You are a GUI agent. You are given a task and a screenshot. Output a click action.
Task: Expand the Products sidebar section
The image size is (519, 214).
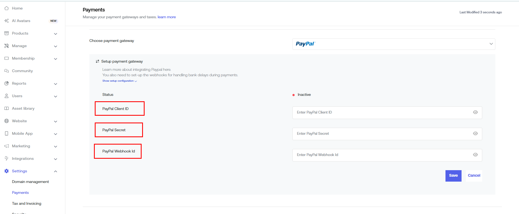(55, 34)
